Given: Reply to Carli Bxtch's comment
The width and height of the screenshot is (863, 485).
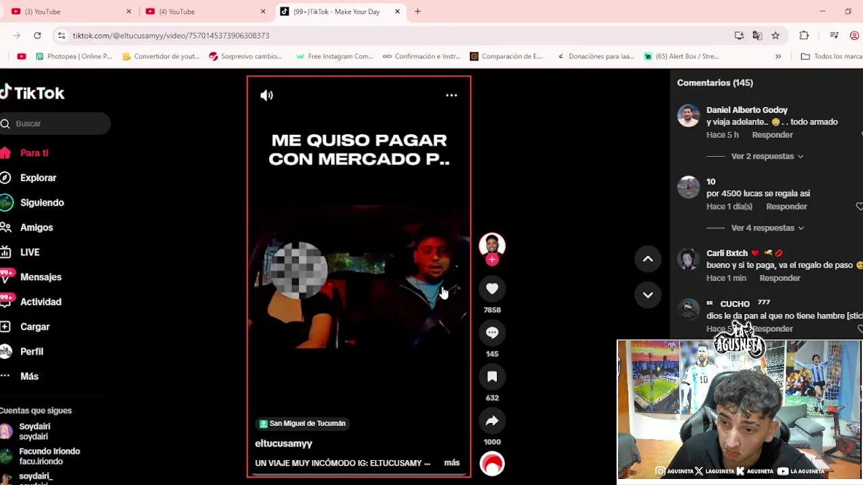Looking at the screenshot, I should pyautogui.click(x=780, y=278).
